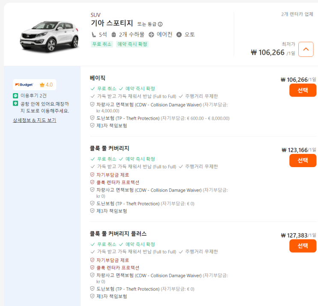
Task: Click the seat icon next to 5석
Action: tap(94, 35)
